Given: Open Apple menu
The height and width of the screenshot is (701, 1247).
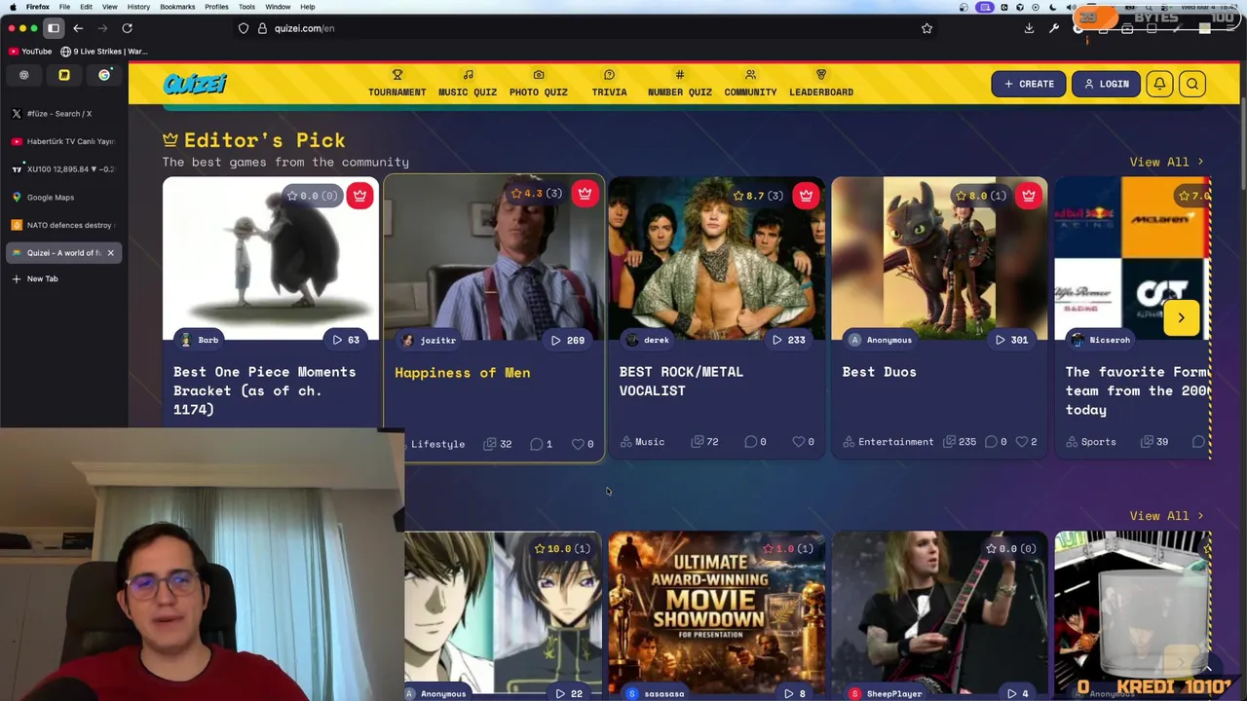Looking at the screenshot, I should pos(12,7).
